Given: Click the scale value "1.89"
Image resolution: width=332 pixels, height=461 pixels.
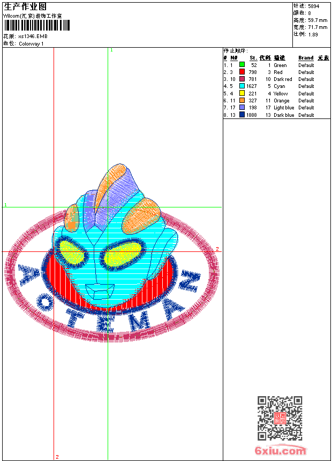Looking at the screenshot, I should point(313,34).
